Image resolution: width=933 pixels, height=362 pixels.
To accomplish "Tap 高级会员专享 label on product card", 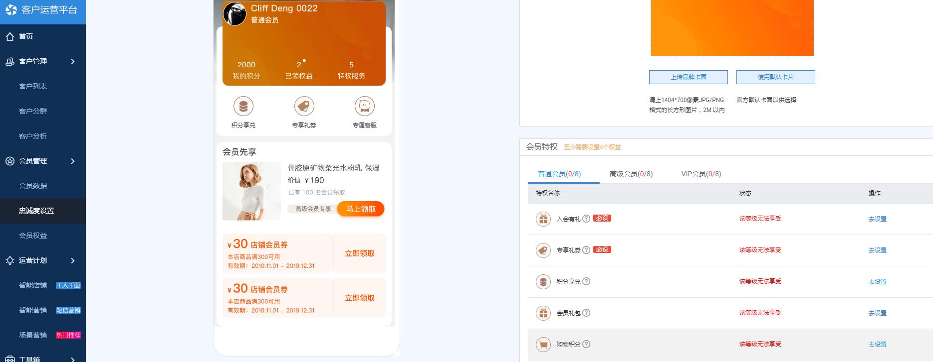I will pos(313,209).
